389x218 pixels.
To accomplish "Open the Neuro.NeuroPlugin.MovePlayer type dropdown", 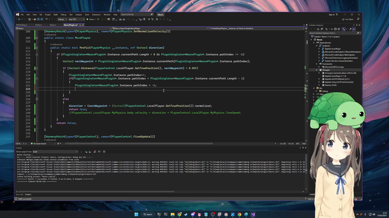I will click(x=160, y=28).
